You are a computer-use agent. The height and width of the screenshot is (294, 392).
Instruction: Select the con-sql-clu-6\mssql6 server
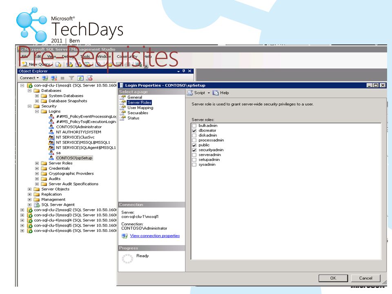click(x=75, y=231)
